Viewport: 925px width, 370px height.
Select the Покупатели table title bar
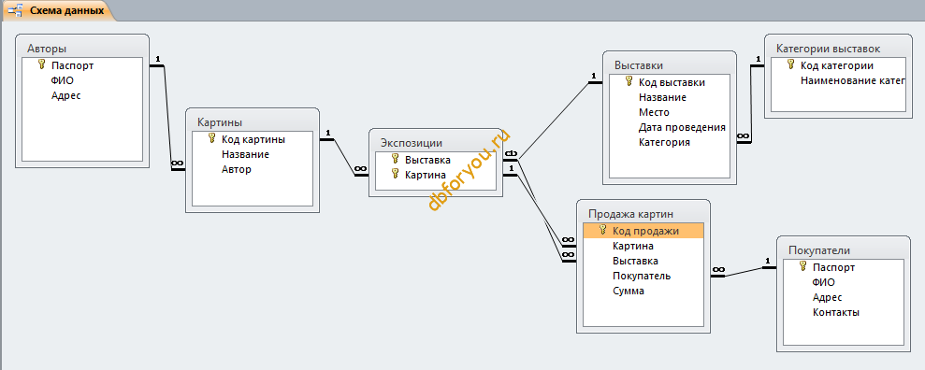pos(843,250)
